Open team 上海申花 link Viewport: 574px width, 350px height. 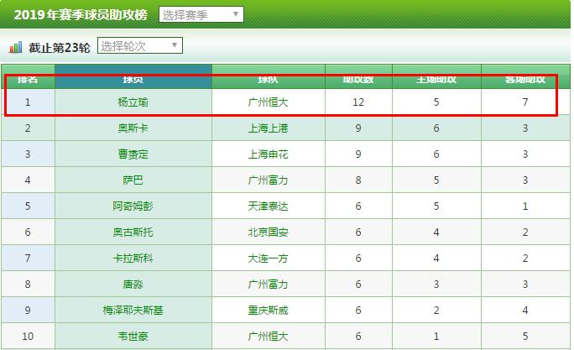tap(268, 154)
